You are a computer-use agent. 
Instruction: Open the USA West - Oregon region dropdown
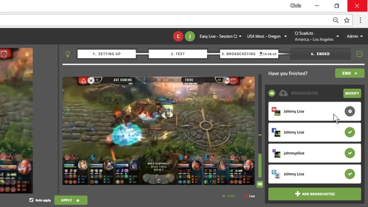coord(267,36)
